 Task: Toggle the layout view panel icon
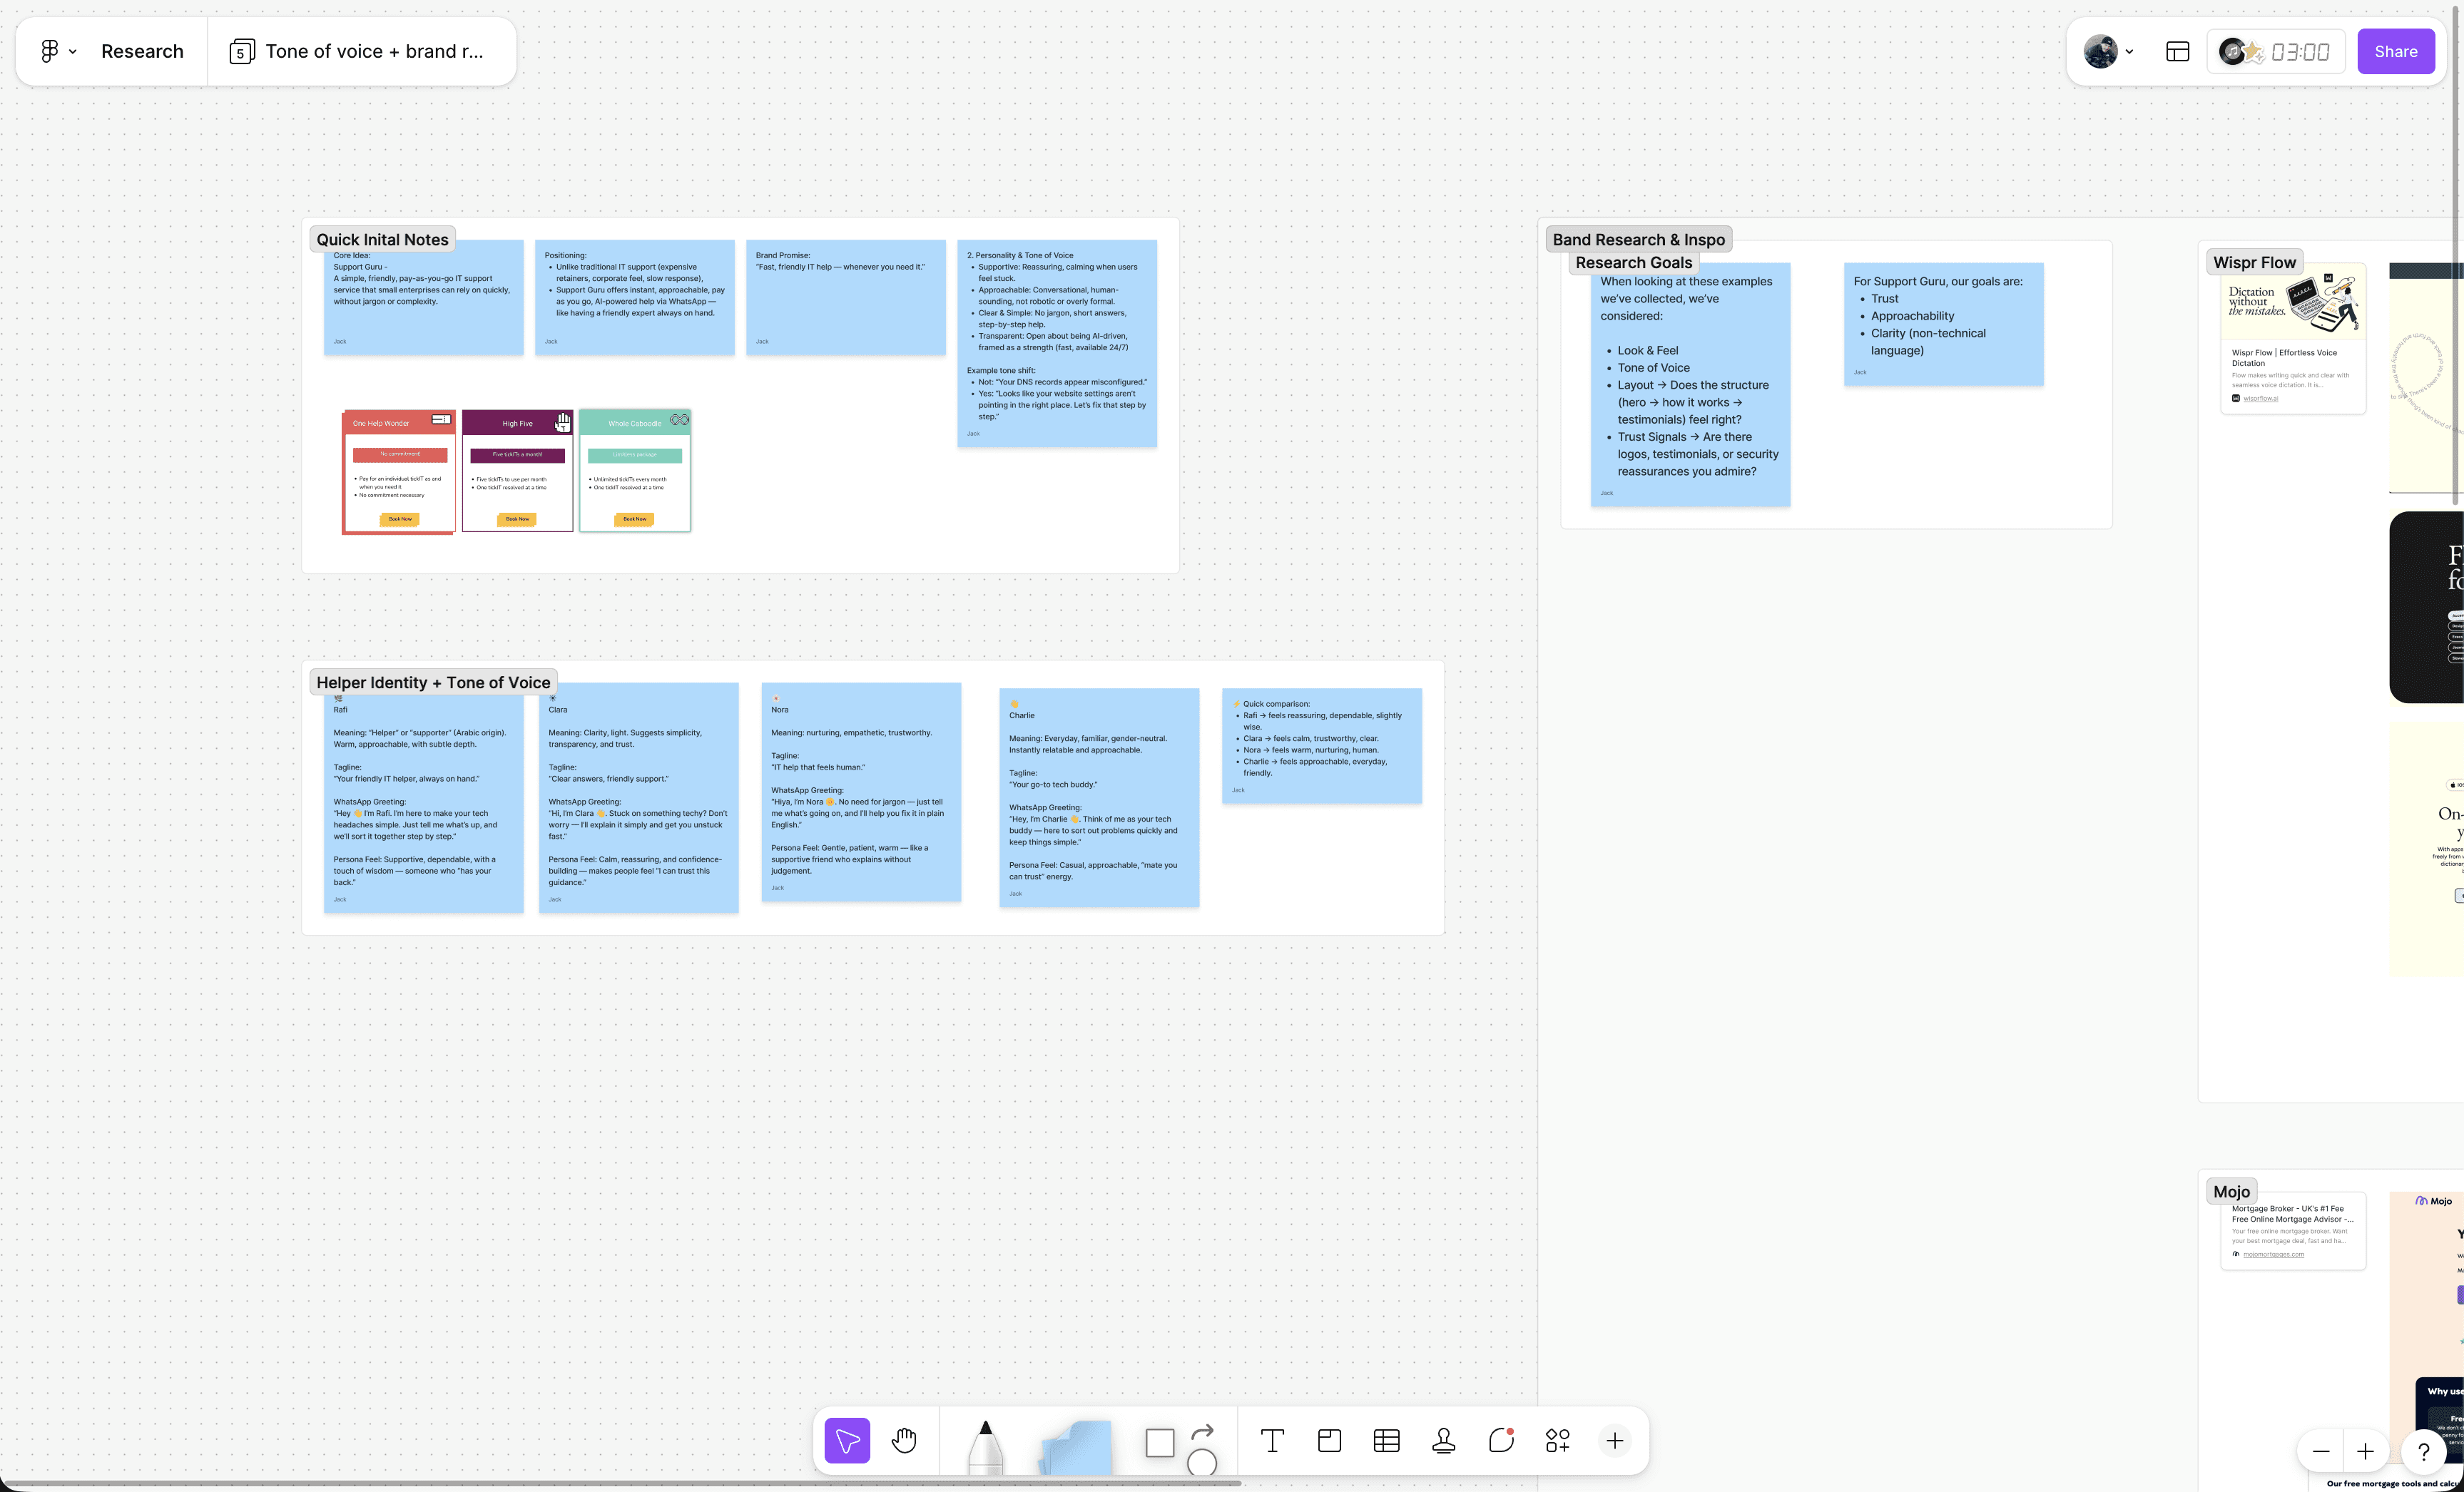2178,51
